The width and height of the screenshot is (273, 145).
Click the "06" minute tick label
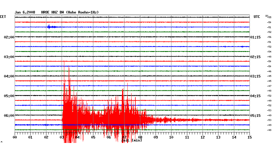click(109, 137)
